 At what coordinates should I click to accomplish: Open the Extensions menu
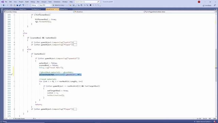[x=57, y=2]
